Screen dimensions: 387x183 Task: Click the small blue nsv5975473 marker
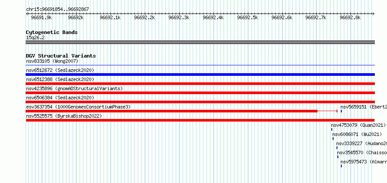pos(341,166)
